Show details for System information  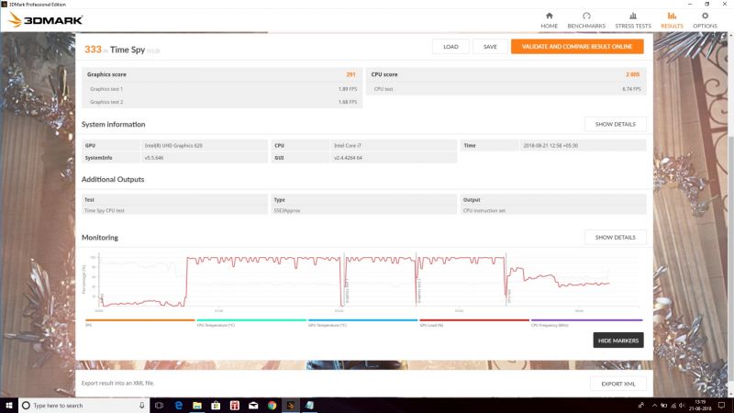[x=615, y=124]
